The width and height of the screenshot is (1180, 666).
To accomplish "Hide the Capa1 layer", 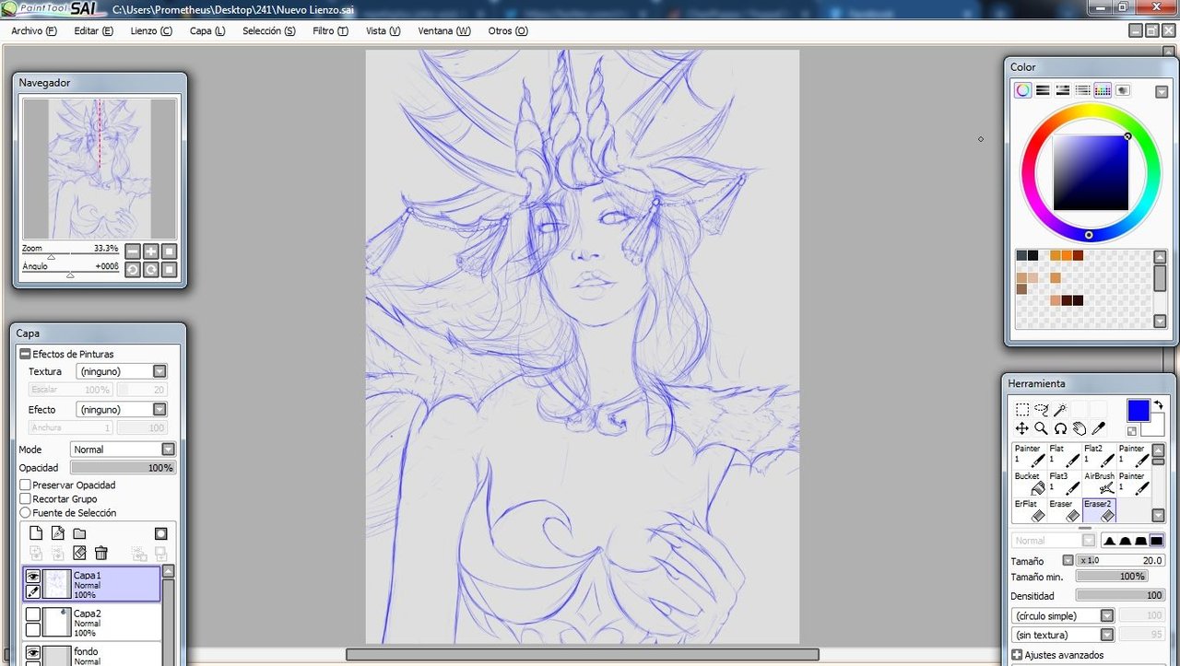I will coord(32,576).
